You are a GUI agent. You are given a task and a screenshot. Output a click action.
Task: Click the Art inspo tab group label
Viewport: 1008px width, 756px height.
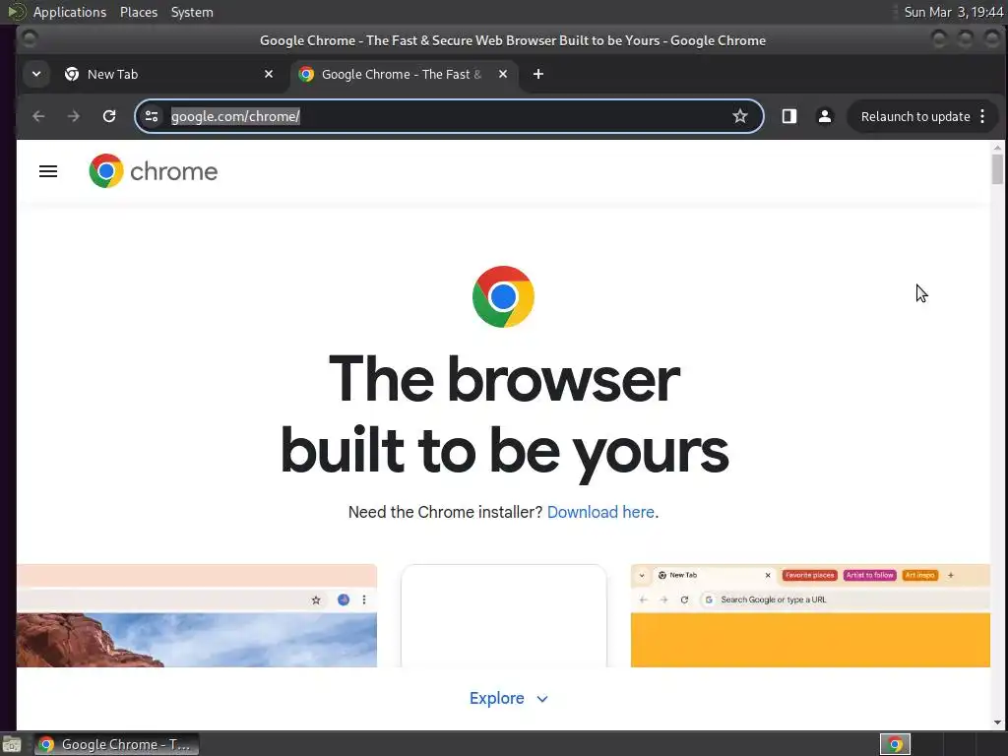coord(919,575)
